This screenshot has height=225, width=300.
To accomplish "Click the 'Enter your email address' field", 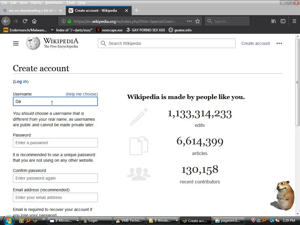I will tap(55, 197).
